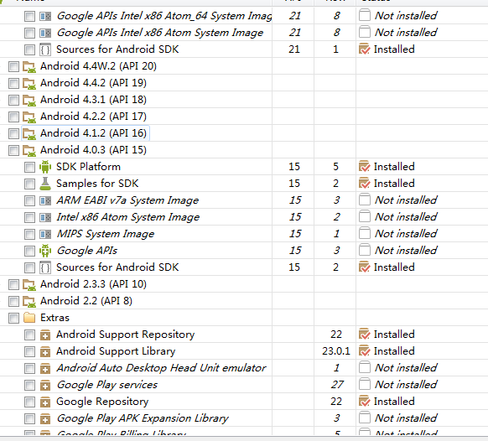
Task: Click the Google Play APK Expansion Library icon
Action: point(45,419)
